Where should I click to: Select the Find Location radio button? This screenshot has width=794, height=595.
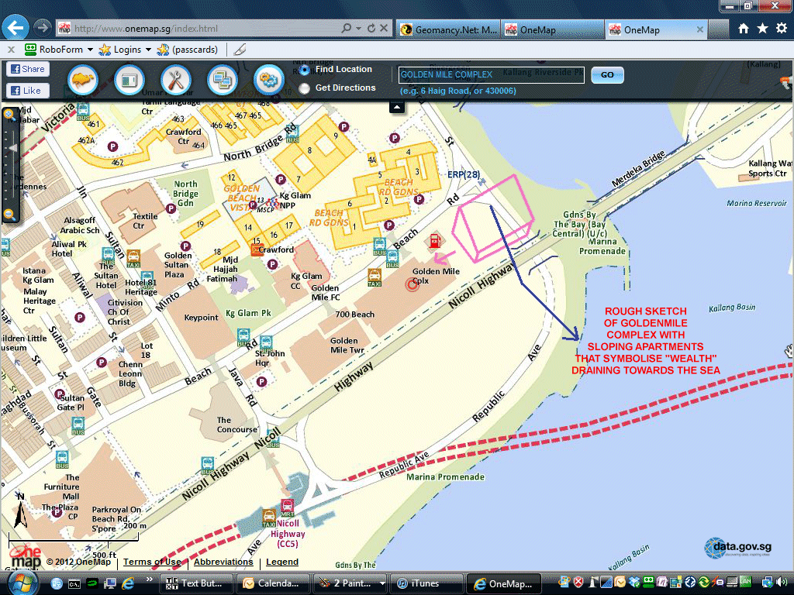[305, 70]
